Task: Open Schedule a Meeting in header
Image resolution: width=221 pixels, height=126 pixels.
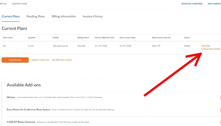Action: (x=192, y=4)
